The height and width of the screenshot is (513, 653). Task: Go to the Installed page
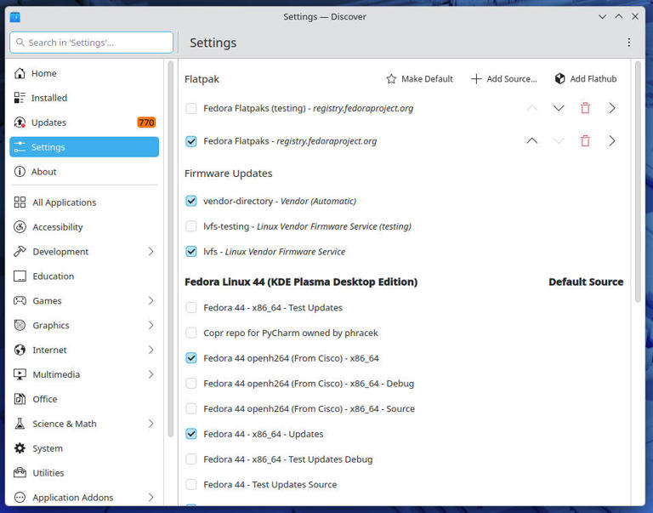pos(84,98)
